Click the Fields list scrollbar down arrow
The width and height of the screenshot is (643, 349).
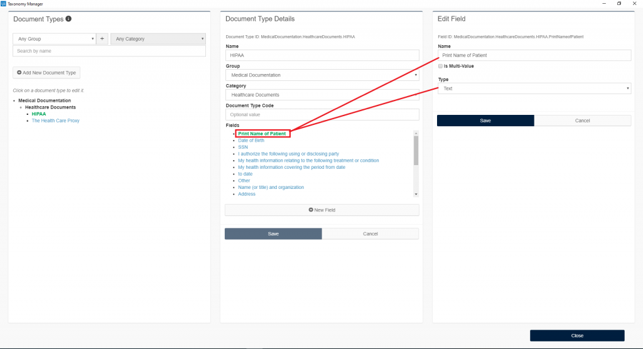click(x=416, y=194)
